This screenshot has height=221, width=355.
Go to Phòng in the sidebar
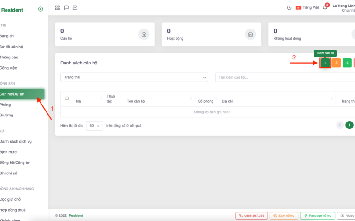tap(6, 105)
